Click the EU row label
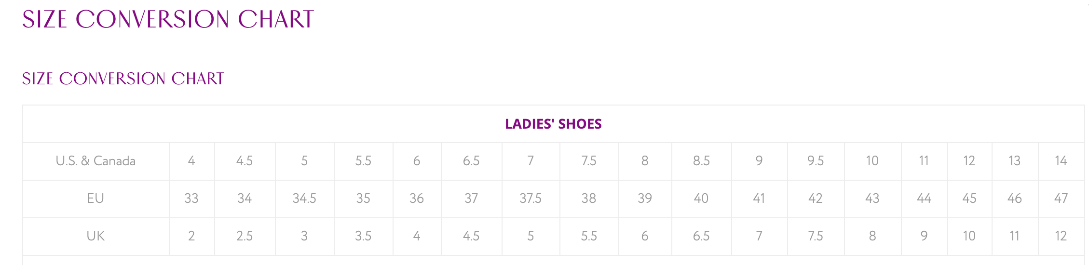1089x265 pixels. click(x=95, y=199)
